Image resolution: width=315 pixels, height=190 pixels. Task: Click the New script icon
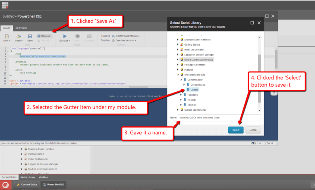coord(7,37)
